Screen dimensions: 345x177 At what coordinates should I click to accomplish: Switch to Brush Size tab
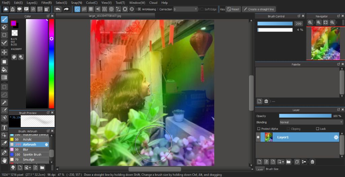272,169
